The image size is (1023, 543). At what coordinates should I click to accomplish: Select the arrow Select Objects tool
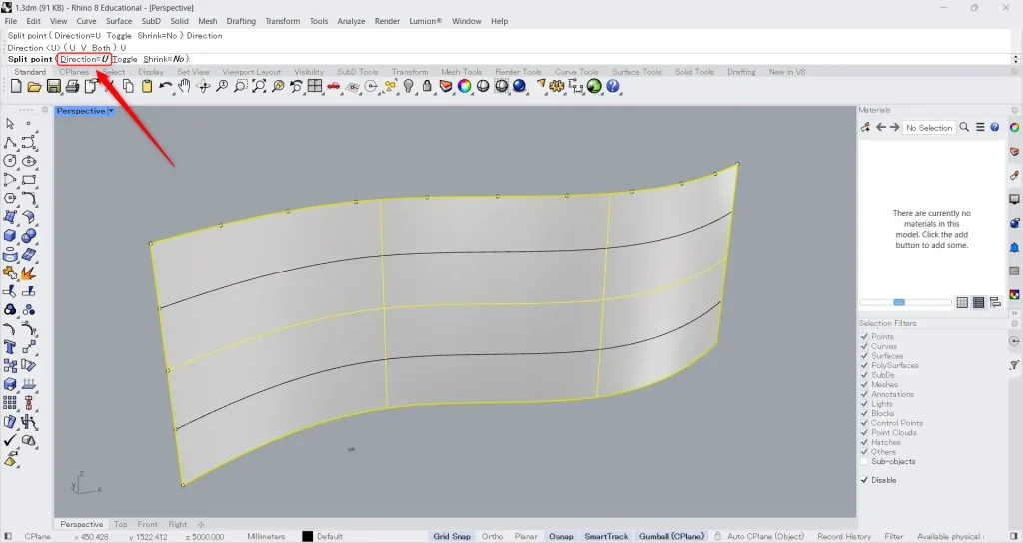pyautogui.click(x=10, y=123)
